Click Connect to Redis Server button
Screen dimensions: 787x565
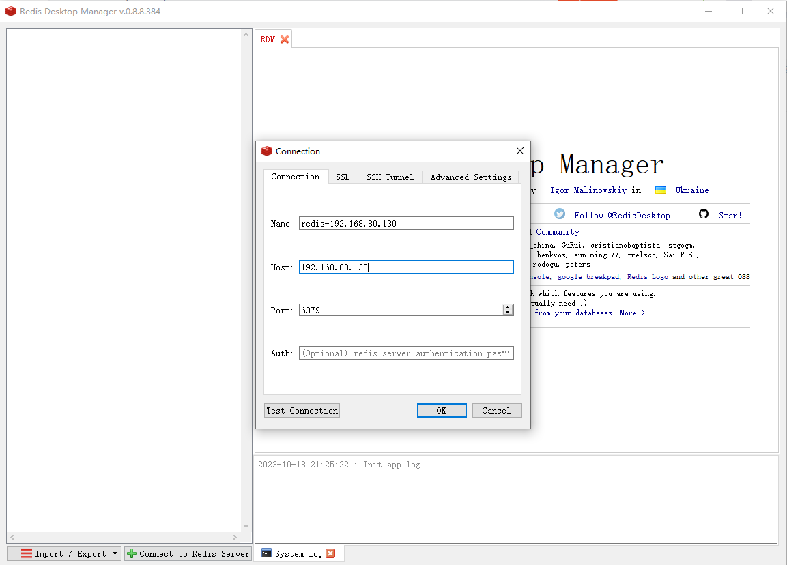pos(188,553)
